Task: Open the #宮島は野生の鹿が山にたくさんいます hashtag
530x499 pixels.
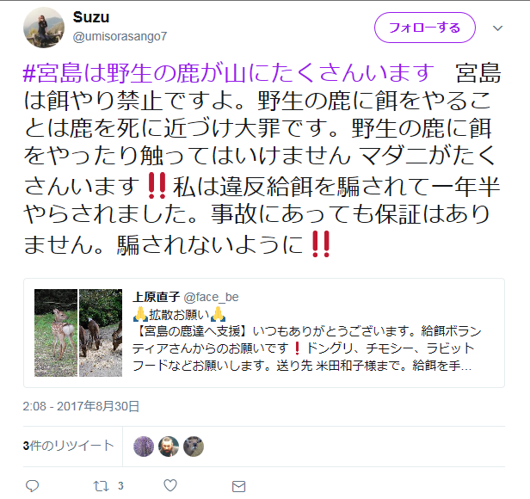Action: click(x=229, y=72)
